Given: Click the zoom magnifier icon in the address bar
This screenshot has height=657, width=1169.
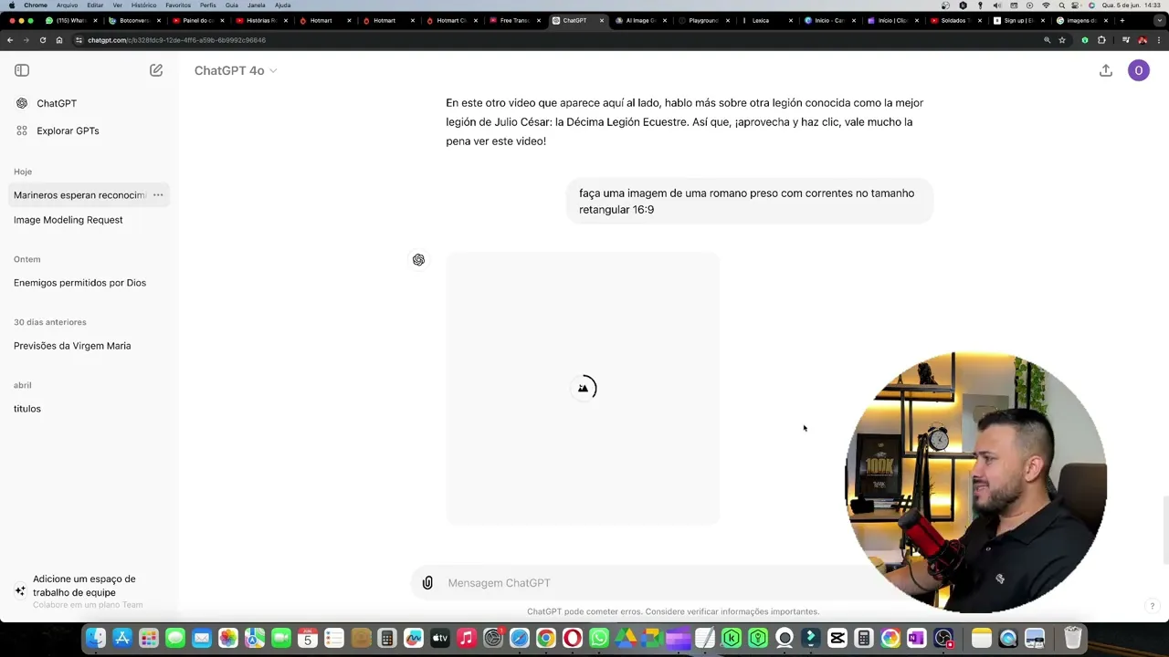Looking at the screenshot, I should (1047, 40).
